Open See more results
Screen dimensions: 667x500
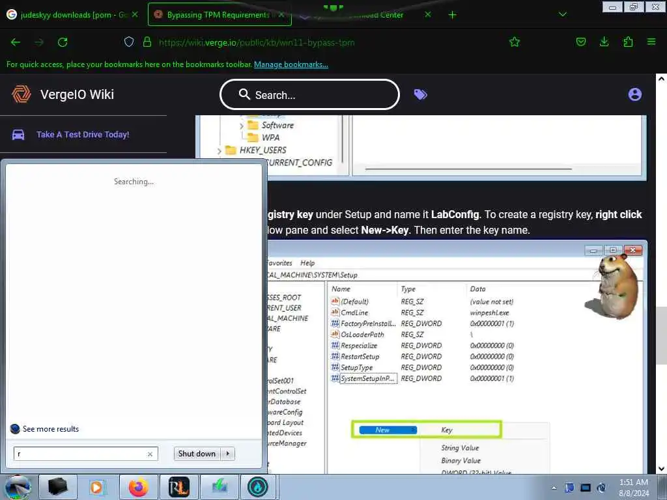click(x=51, y=428)
